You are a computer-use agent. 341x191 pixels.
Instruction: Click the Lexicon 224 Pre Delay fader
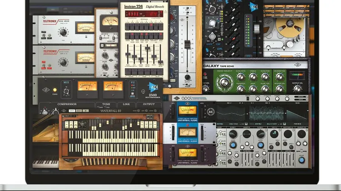tap(160, 62)
